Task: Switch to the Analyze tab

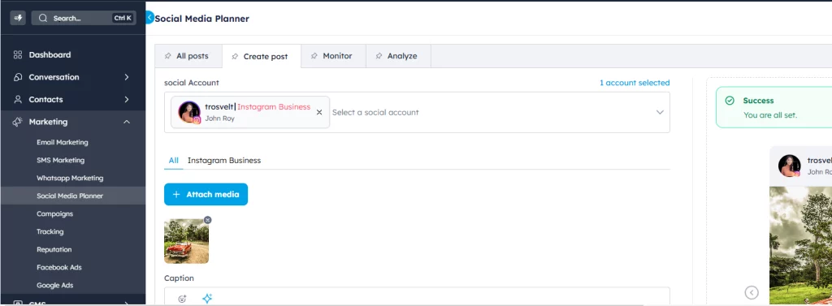Action: (x=398, y=56)
